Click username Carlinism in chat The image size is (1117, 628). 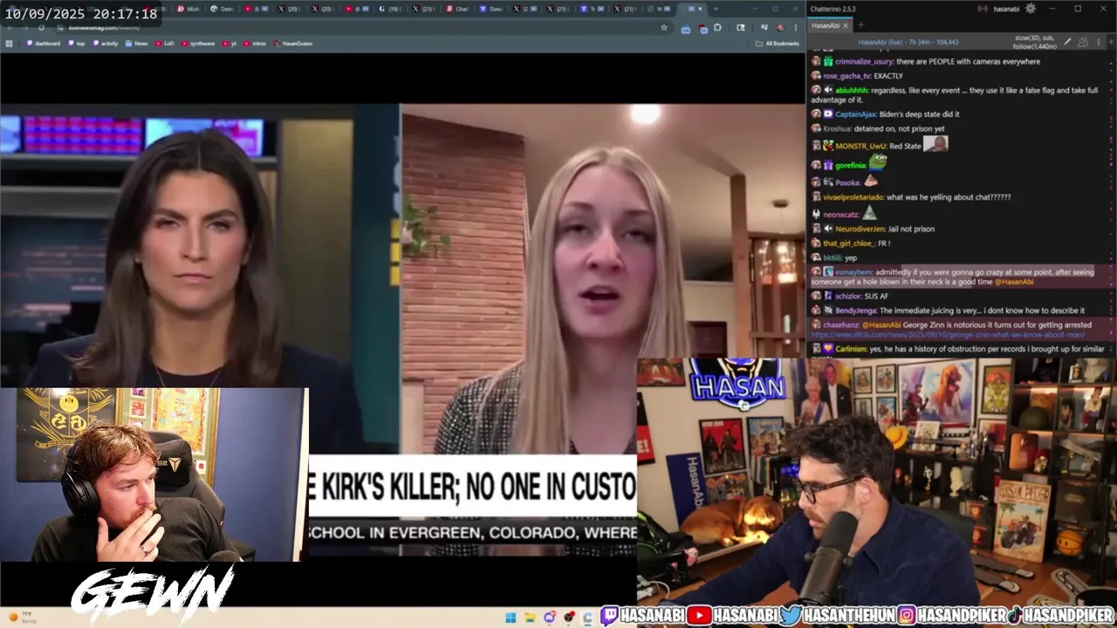(x=851, y=349)
